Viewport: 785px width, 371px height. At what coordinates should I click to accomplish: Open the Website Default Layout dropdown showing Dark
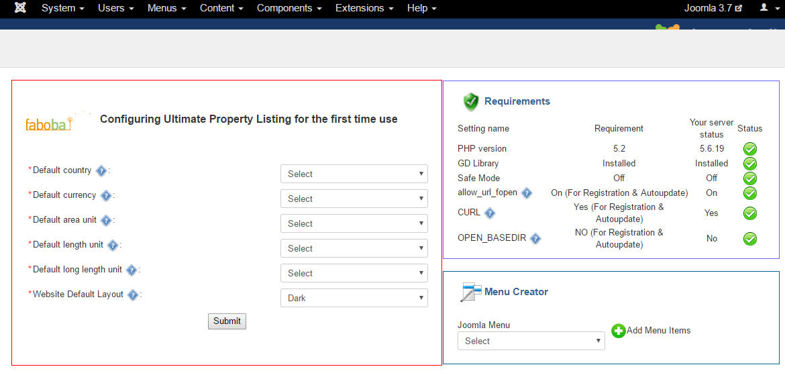tap(354, 298)
